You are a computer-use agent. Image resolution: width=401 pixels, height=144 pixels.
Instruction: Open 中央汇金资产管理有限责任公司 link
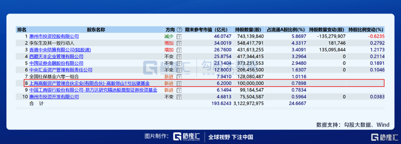tap(61, 70)
